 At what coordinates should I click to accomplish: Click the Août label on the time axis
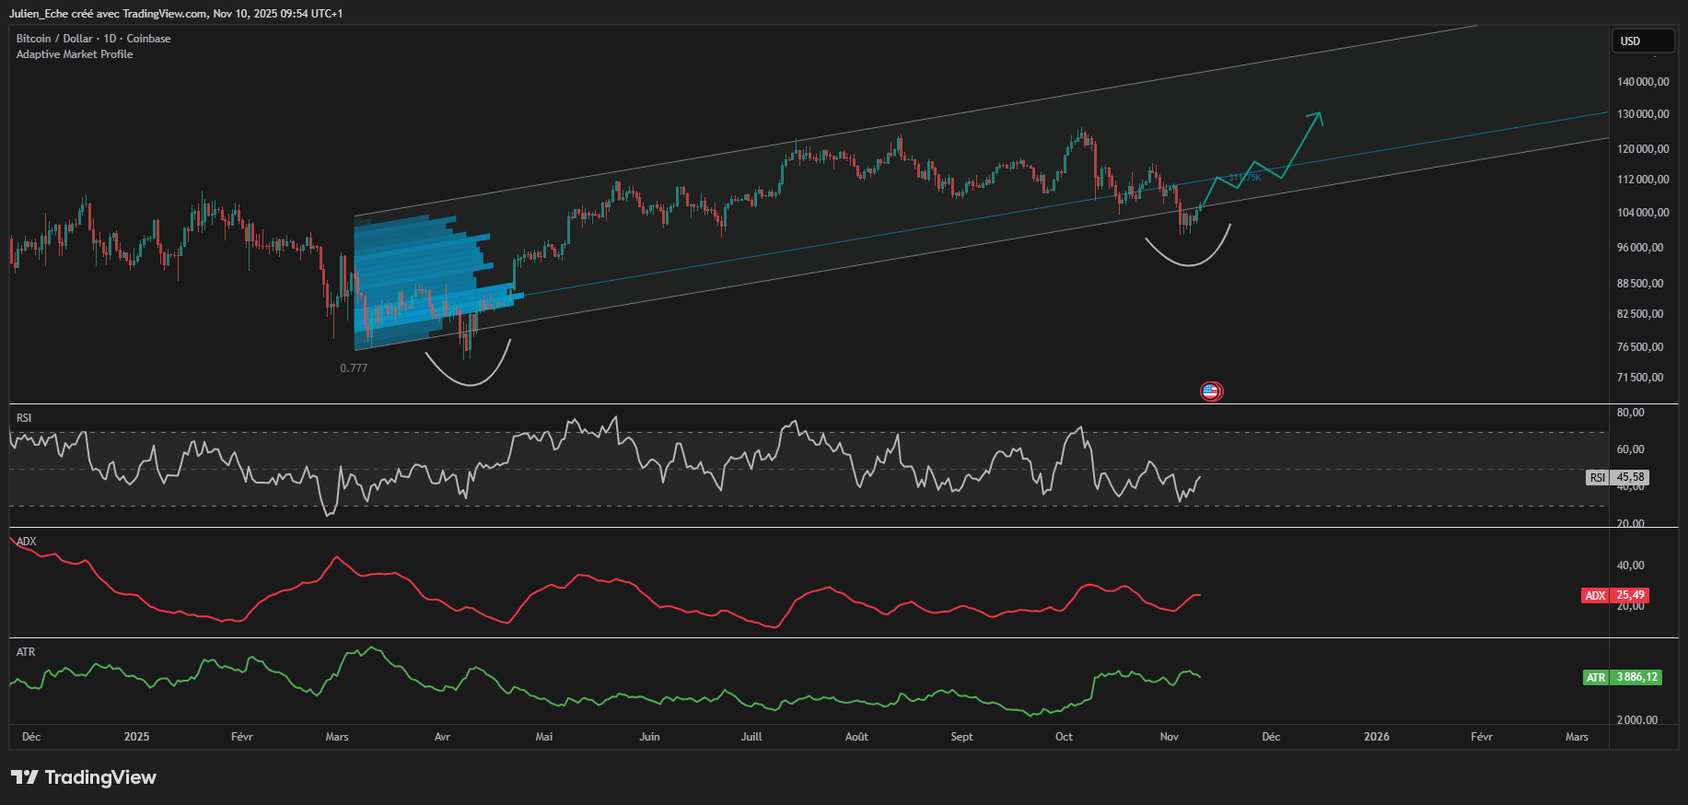pyautogui.click(x=856, y=737)
